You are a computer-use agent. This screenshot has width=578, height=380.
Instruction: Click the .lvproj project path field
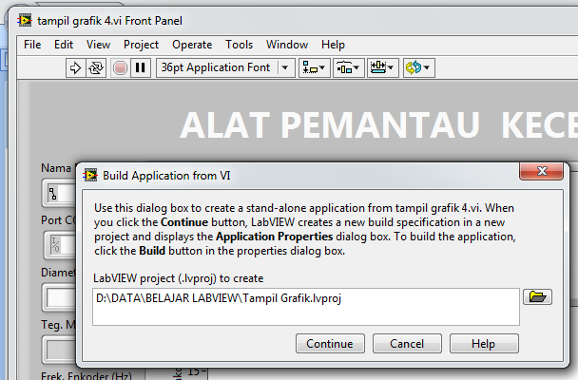coord(306,307)
